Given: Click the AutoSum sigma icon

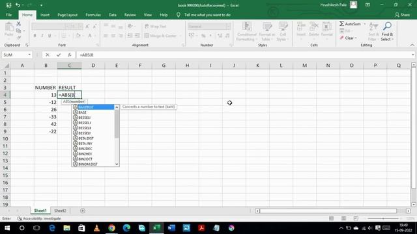Looking at the screenshot, I should 341,24.
